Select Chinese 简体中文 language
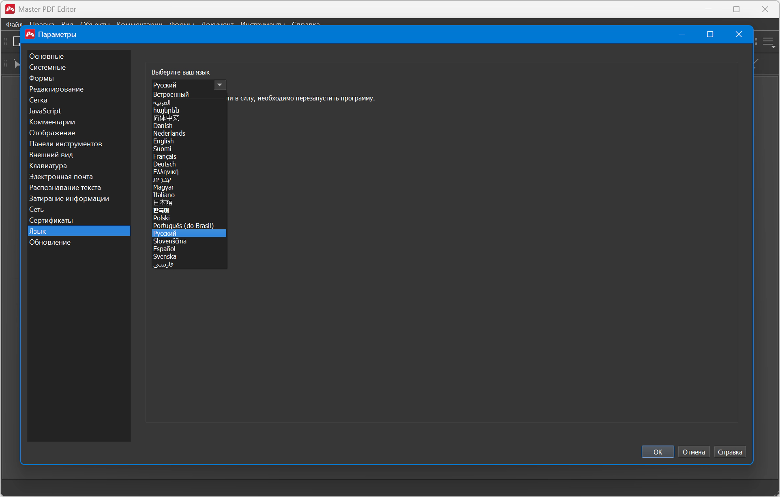The height and width of the screenshot is (497, 780). click(x=189, y=118)
